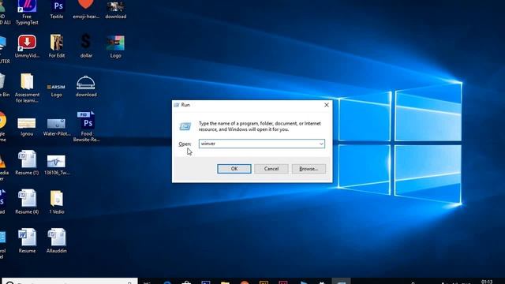
Task: Confirm with OK in Run dialog
Action: 234,169
